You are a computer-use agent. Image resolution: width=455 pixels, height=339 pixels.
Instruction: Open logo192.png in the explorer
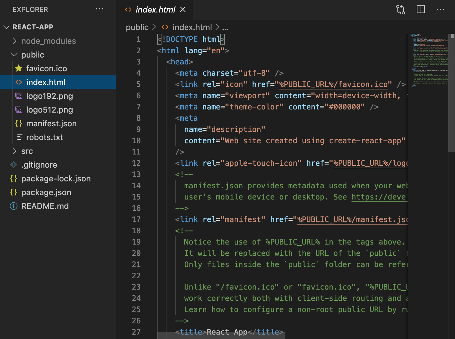pyautogui.click(x=49, y=96)
